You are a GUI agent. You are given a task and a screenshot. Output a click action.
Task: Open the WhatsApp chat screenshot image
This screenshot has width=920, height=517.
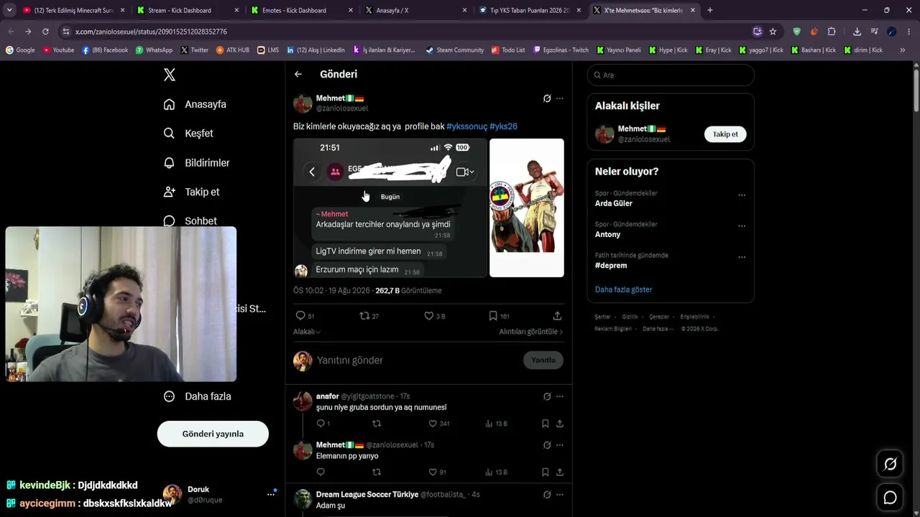tap(390, 208)
